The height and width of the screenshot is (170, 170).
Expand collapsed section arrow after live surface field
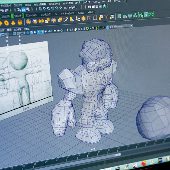click(x=82, y=7)
